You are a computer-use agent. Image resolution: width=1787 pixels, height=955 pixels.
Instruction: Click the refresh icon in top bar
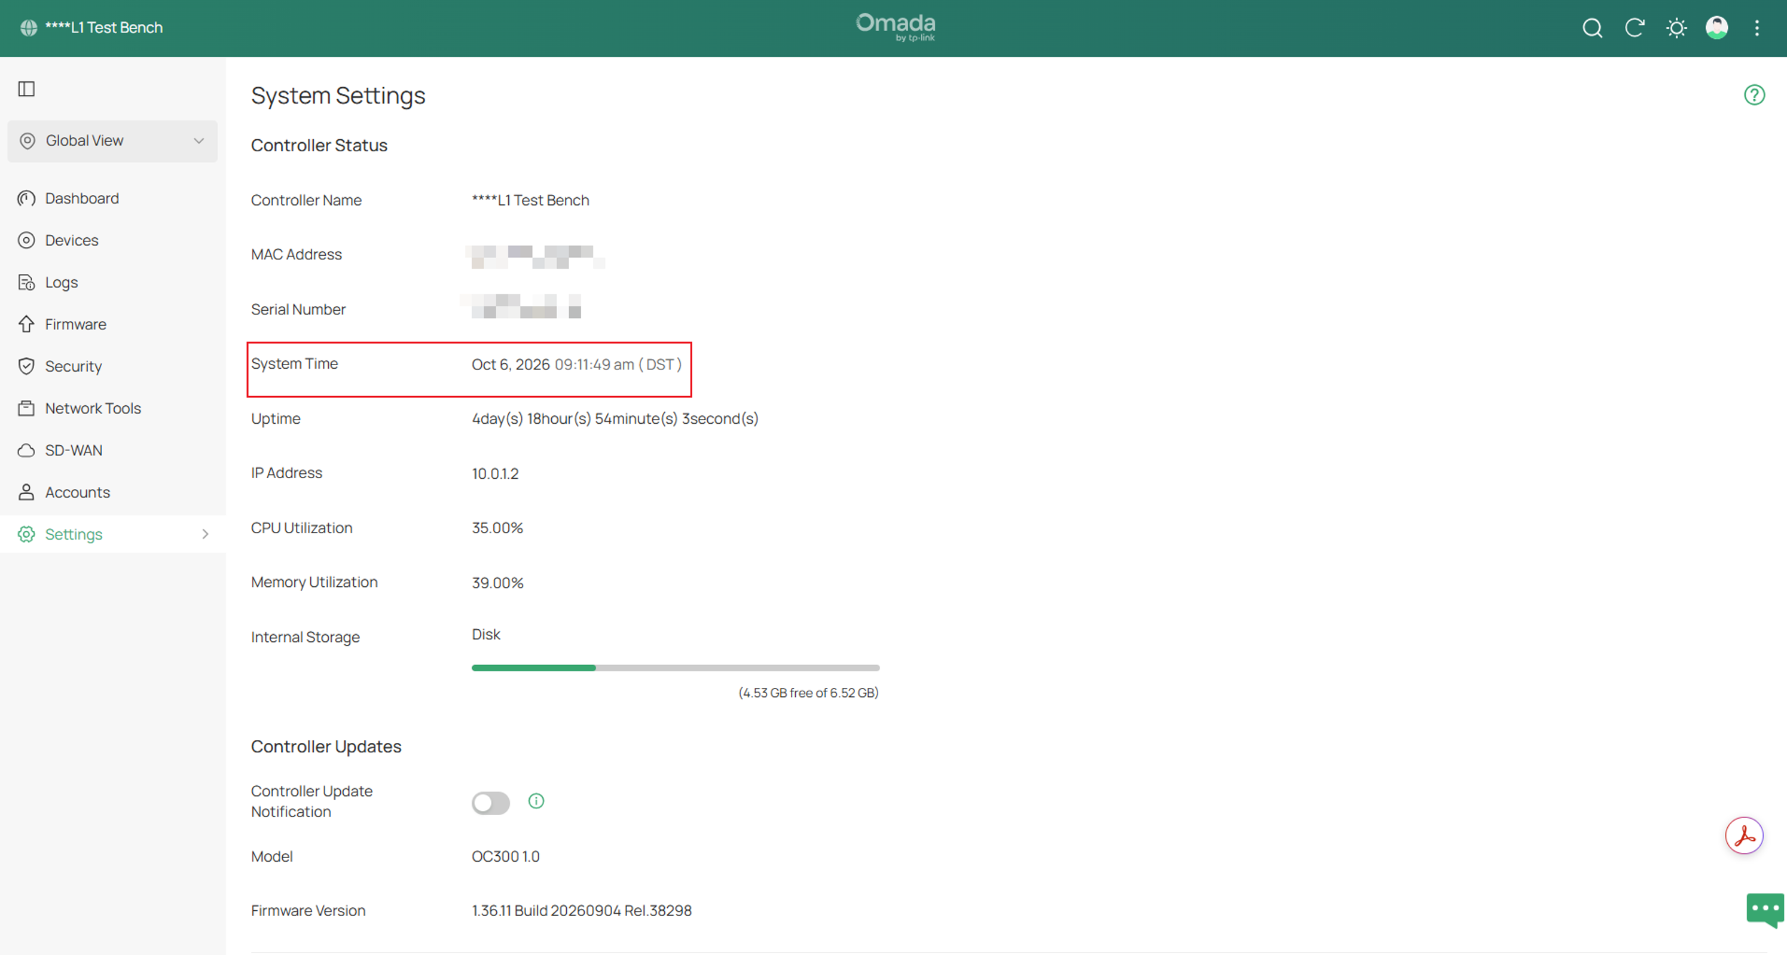click(x=1635, y=27)
